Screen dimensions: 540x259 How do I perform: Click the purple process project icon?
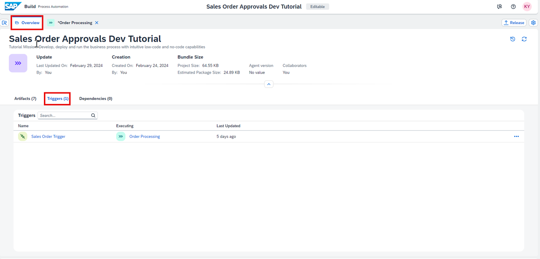[x=18, y=63]
